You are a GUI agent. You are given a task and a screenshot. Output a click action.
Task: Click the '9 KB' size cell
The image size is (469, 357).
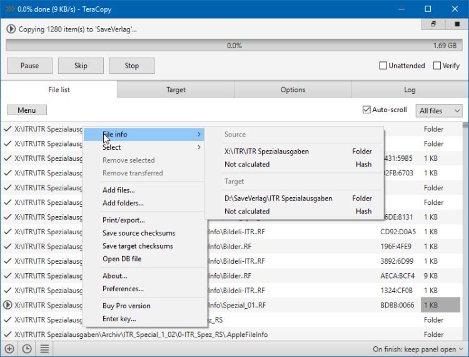point(430,276)
